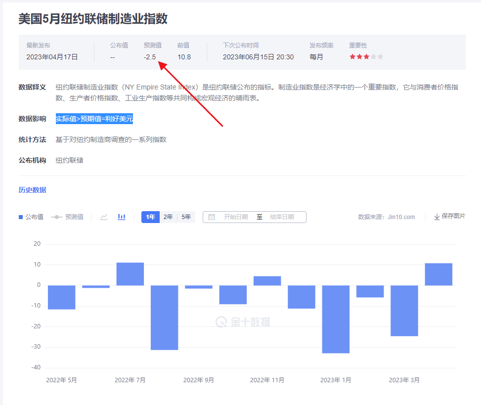Viewport: 481px width, 405px height.
Task: Click the download arrow icon beside 保存图片
Action: pos(437,217)
